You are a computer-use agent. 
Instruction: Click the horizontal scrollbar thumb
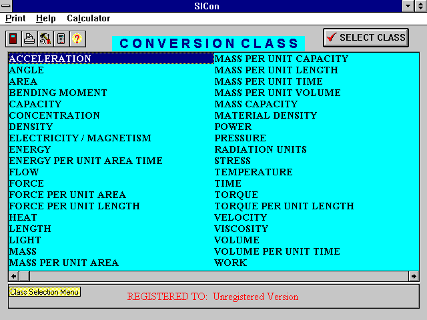pos(25,276)
